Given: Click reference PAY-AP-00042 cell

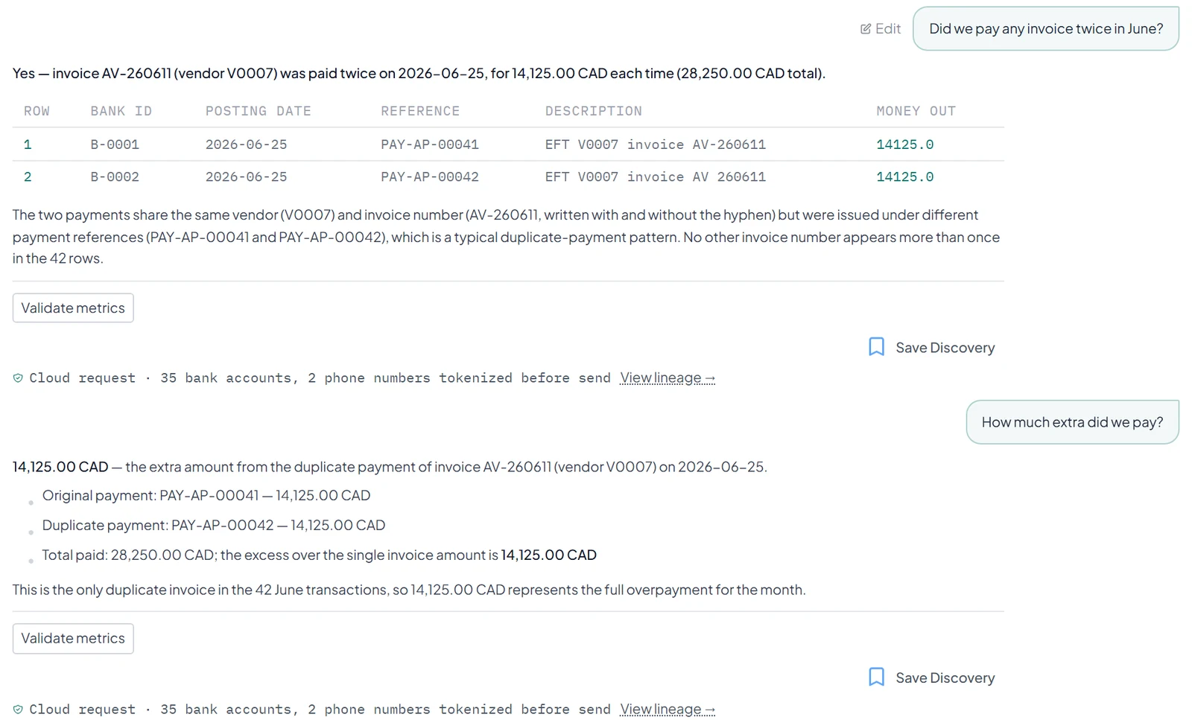Looking at the screenshot, I should 430,177.
